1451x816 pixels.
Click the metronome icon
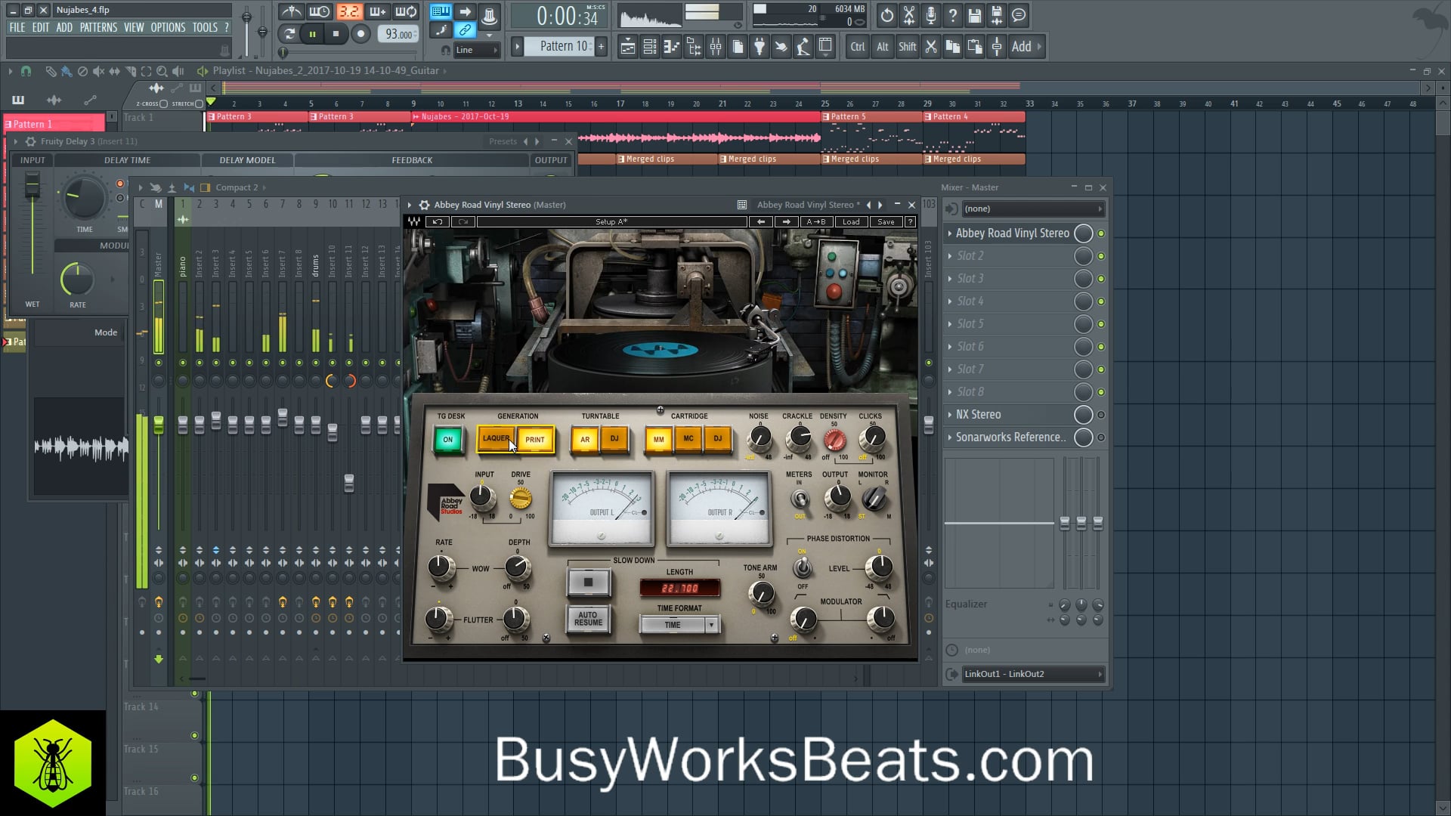[292, 11]
